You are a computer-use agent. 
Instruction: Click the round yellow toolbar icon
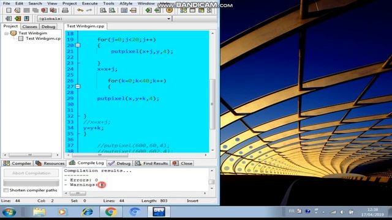coord(169,10)
